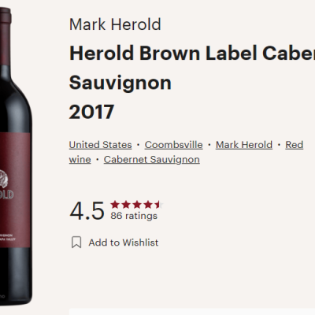The height and width of the screenshot is (315, 315).
Task: Click the first red rating star
Action: pyautogui.click(x=115, y=204)
